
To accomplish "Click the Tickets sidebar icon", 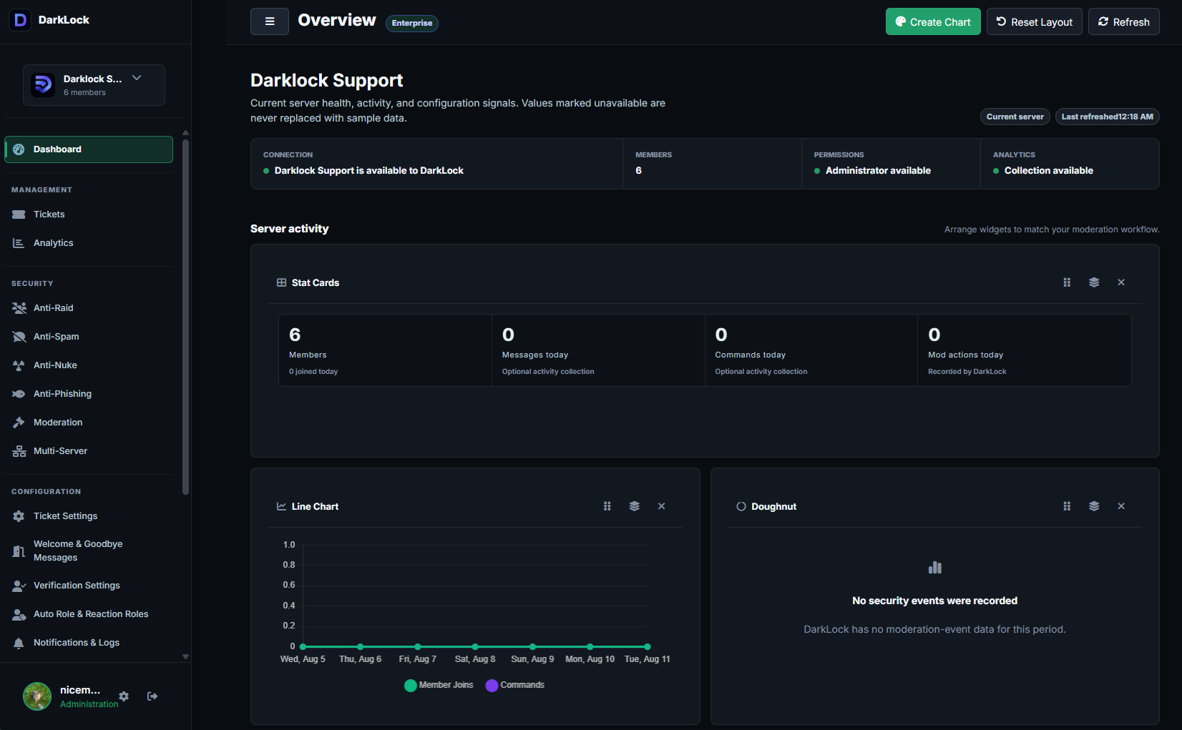I will 19,214.
